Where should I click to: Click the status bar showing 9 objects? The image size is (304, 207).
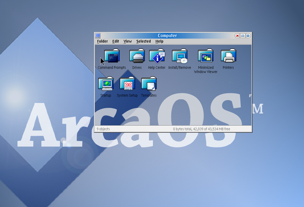pos(173,129)
